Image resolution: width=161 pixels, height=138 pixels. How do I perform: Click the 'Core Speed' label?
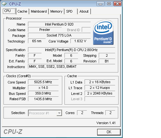click(17, 82)
